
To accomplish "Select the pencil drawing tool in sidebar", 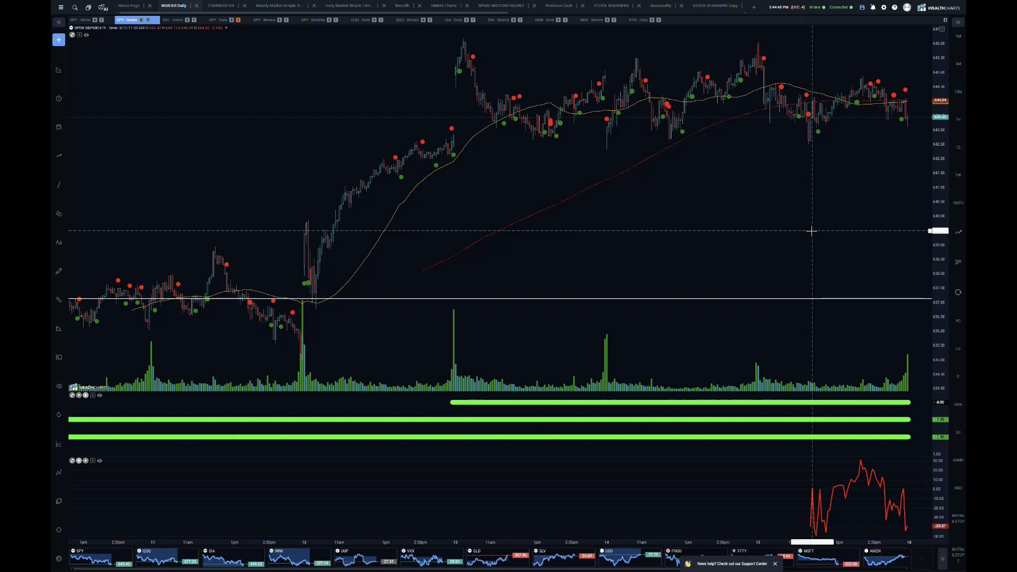I will click(x=59, y=271).
